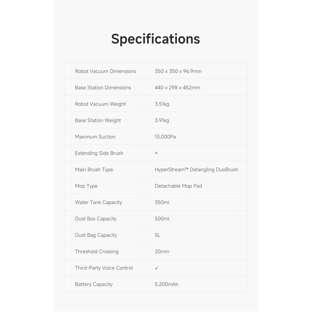The height and width of the screenshot is (312, 312).
Task: Click the Specifications heading
Action: (156, 39)
